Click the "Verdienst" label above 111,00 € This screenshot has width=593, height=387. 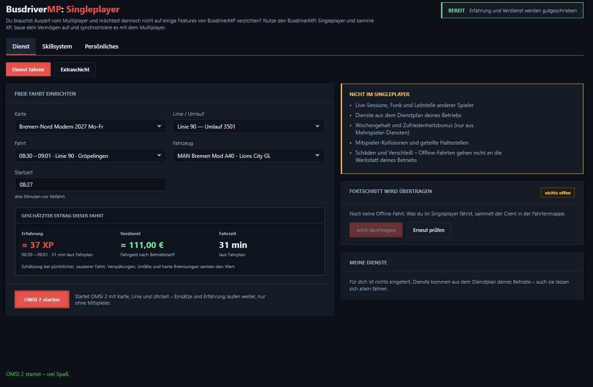[x=130, y=234]
